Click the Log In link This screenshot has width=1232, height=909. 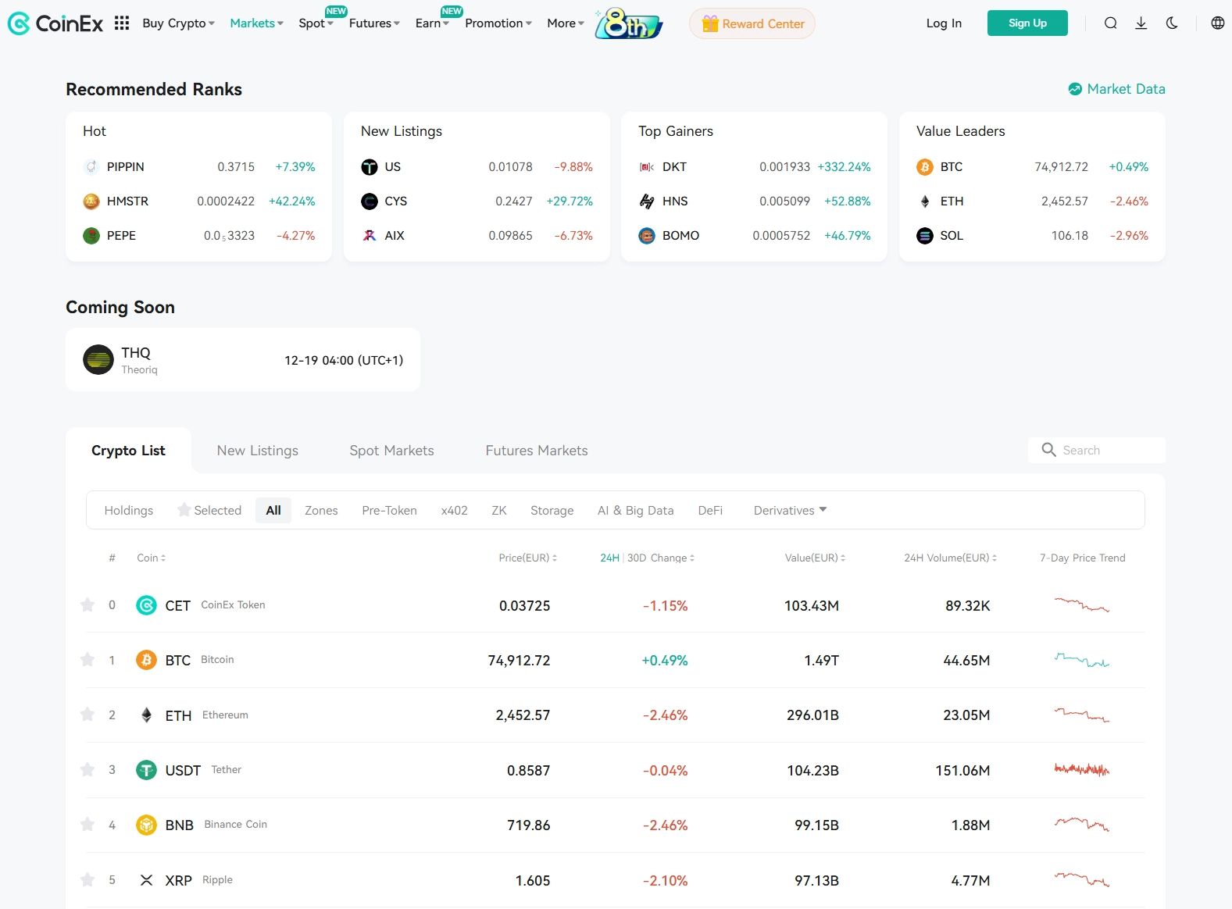point(944,23)
